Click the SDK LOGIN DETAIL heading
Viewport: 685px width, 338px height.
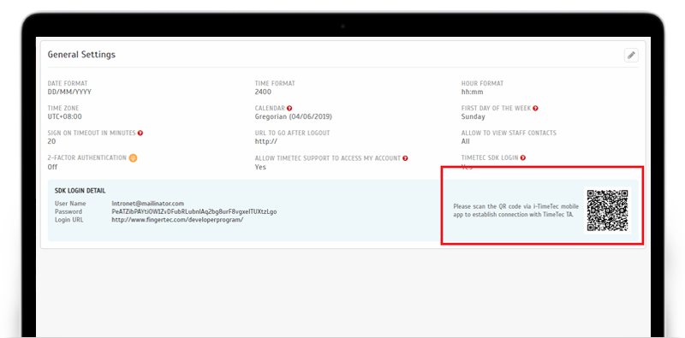point(80,191)
